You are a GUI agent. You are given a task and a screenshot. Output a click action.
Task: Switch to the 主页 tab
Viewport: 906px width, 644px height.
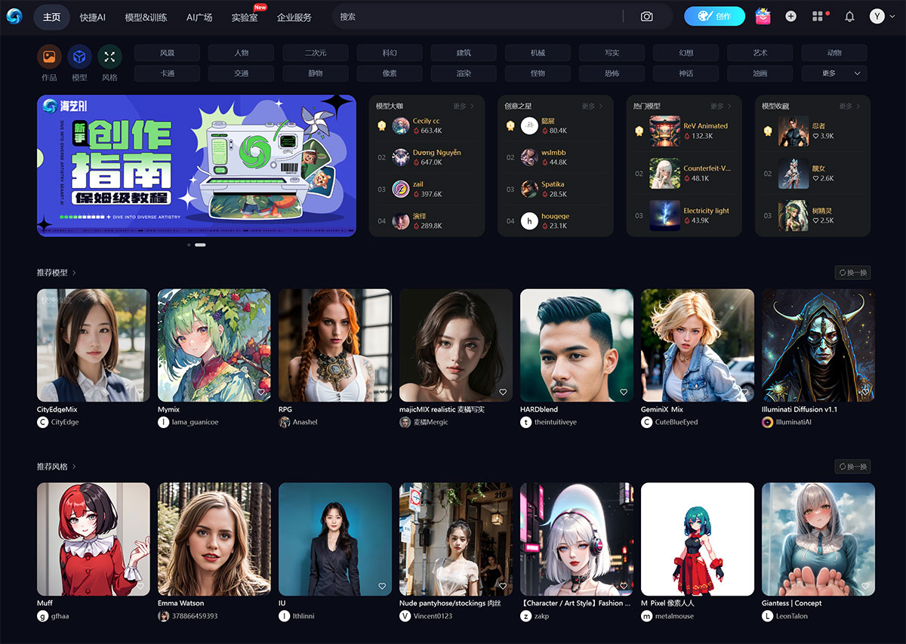(51, 17)
